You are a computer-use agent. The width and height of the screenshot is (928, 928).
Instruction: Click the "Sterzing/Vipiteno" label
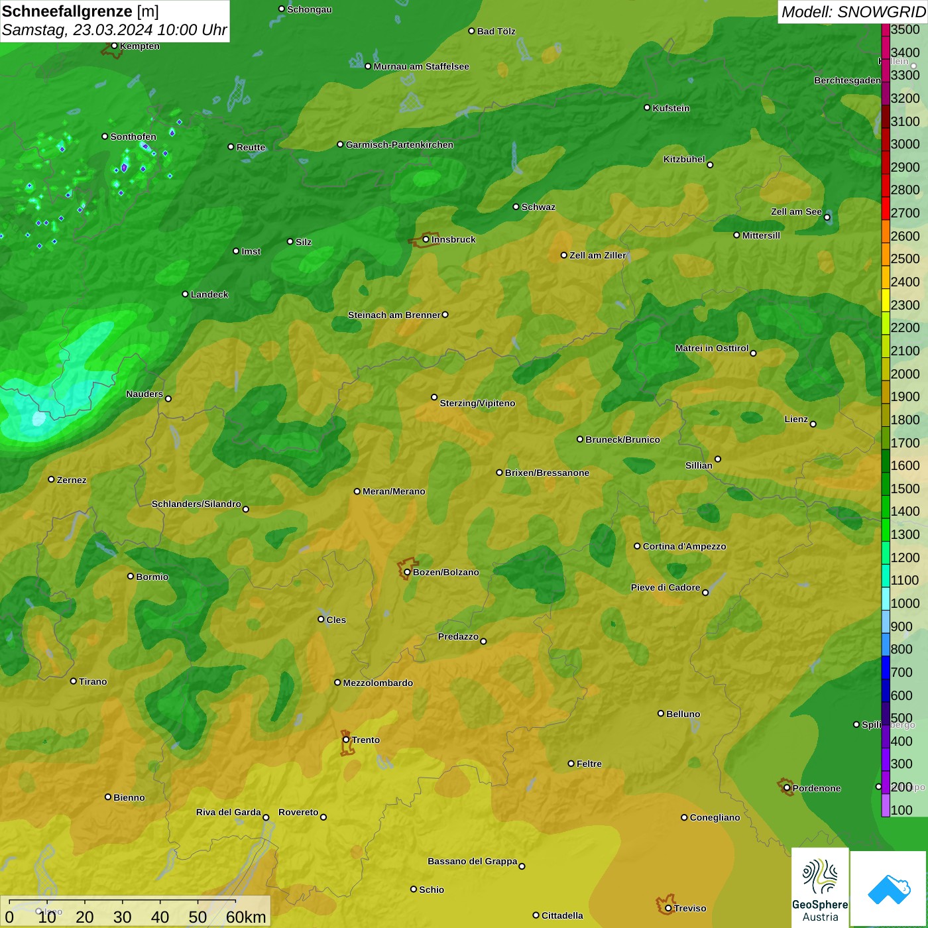pos(477,403)
